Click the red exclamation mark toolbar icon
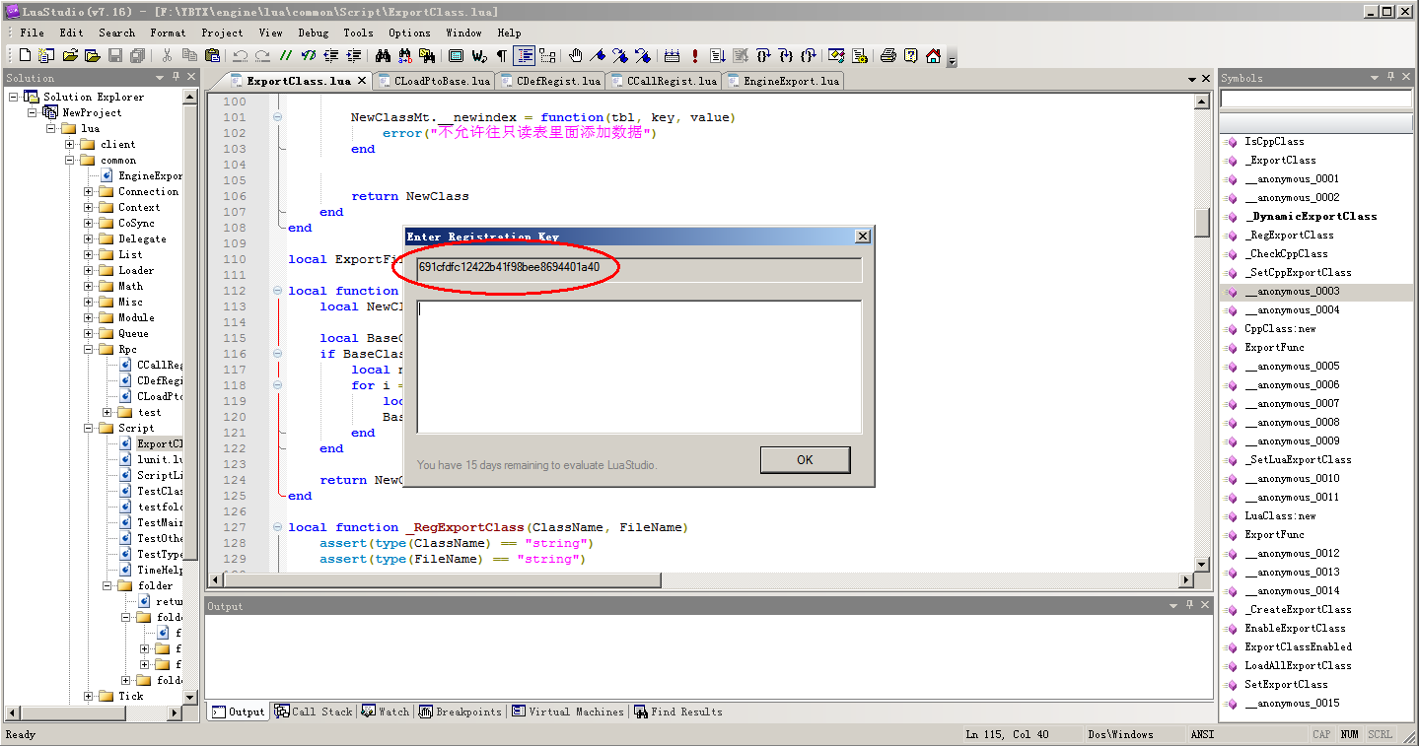 (x=695, y=56)
